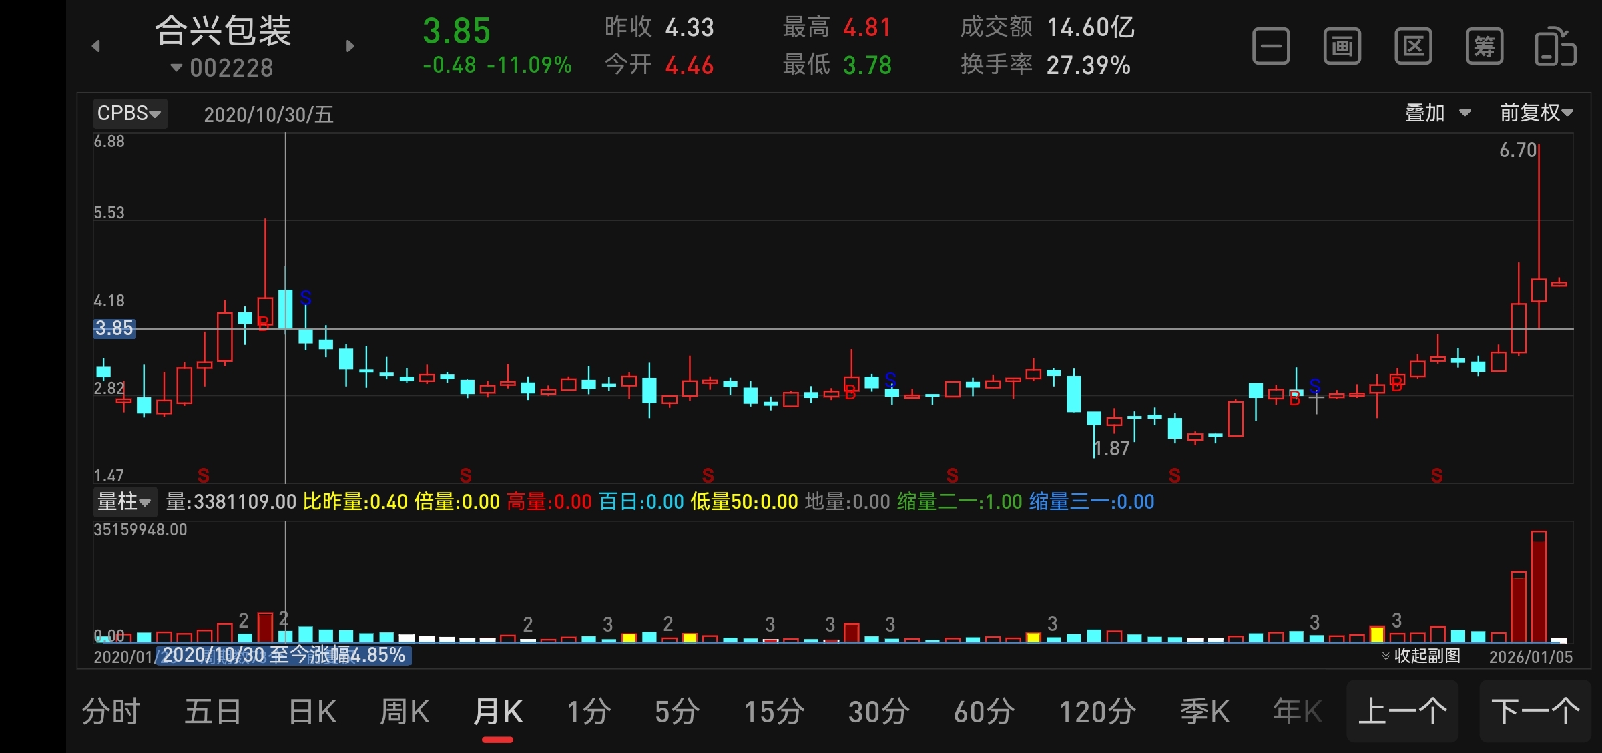Click the 下一个 next button
1602x753 pixels.
(x=1535, y=712)
